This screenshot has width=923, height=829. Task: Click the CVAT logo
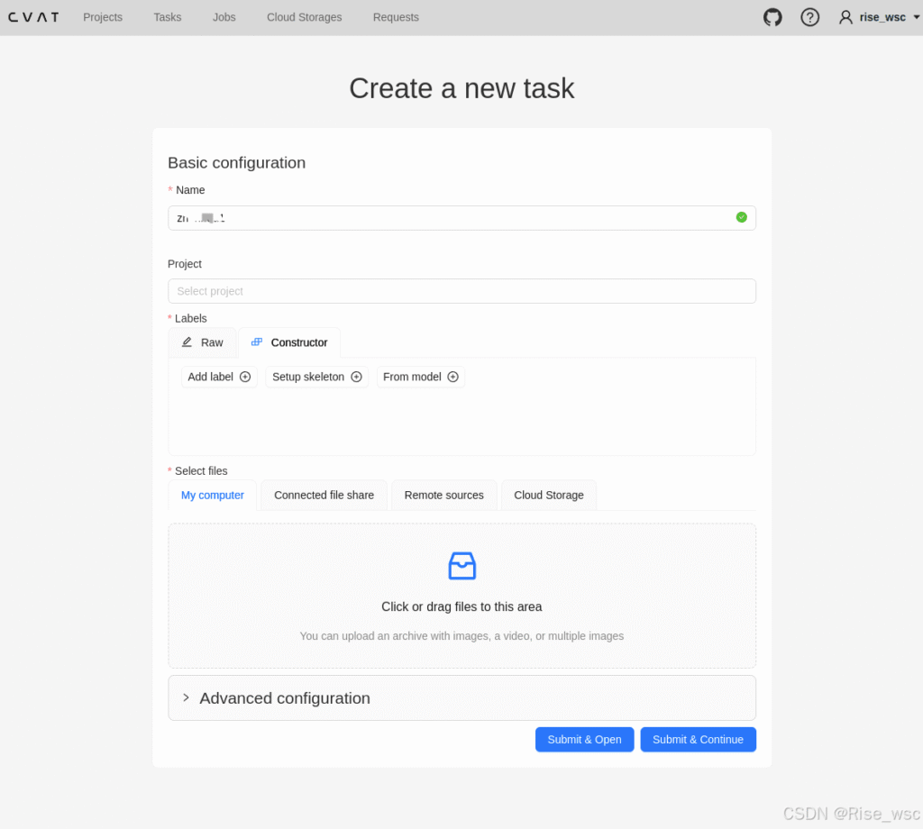coord(33,17)
